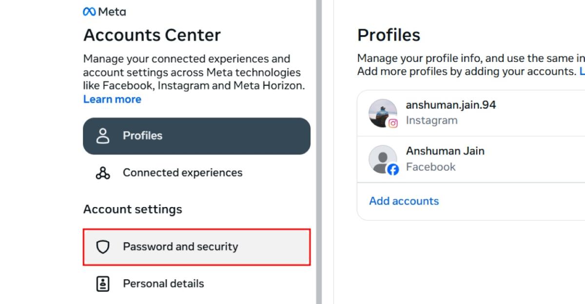The height and width of the screenshot is (304, 585).
Task: Click the Meta logo at the top
Action: click(104, 11)
